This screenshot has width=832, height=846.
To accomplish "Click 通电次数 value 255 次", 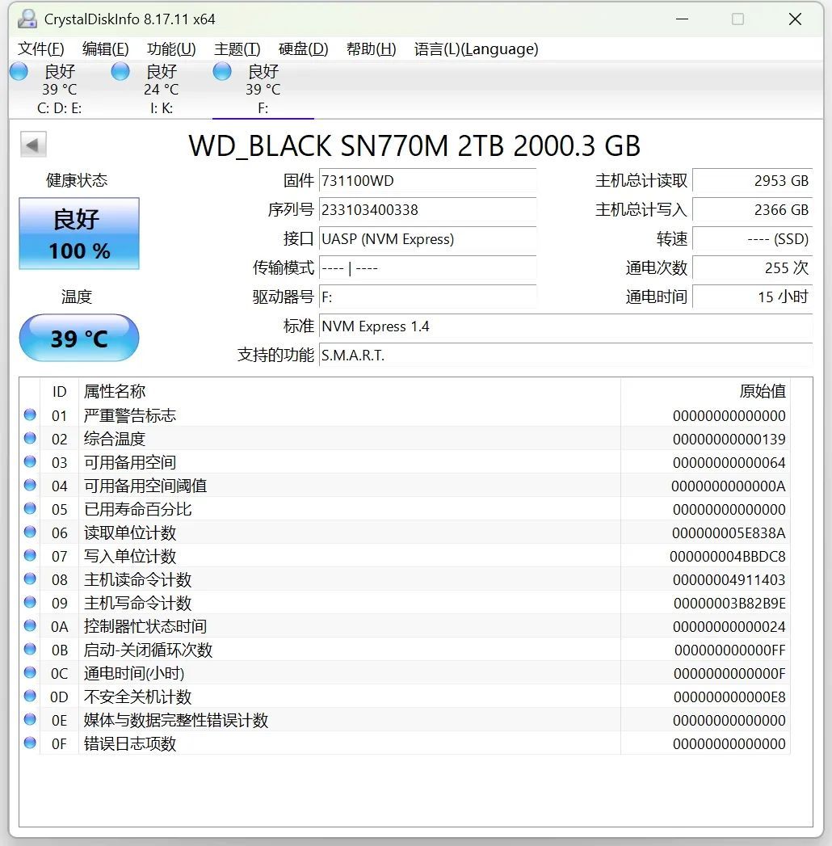I will click(753, 267).
